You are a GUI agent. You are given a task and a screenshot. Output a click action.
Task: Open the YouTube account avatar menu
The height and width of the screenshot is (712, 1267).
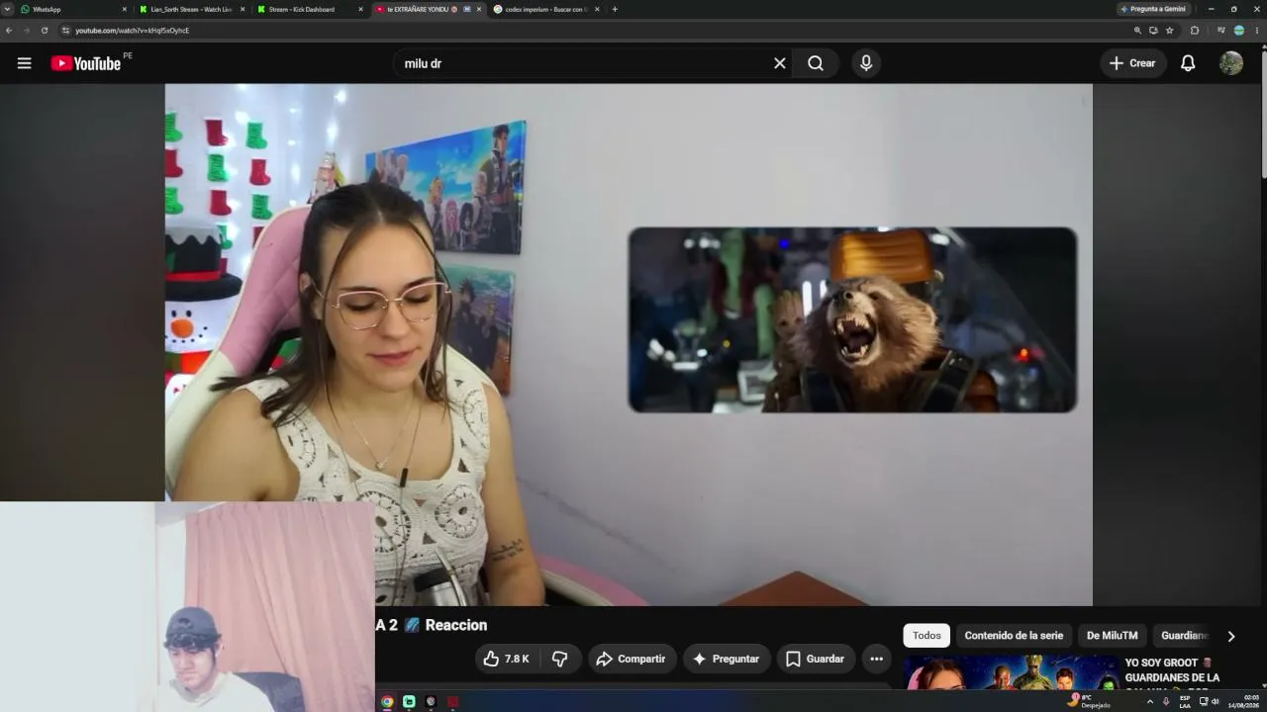1231,63
